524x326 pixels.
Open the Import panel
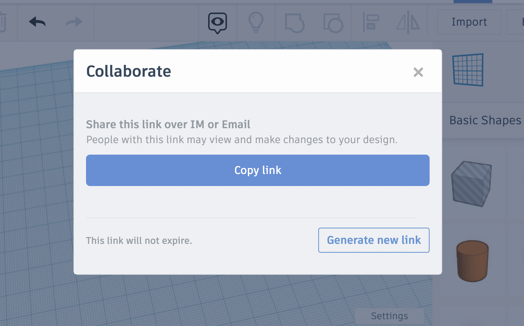pyautogui.click(x=469, y=22)
